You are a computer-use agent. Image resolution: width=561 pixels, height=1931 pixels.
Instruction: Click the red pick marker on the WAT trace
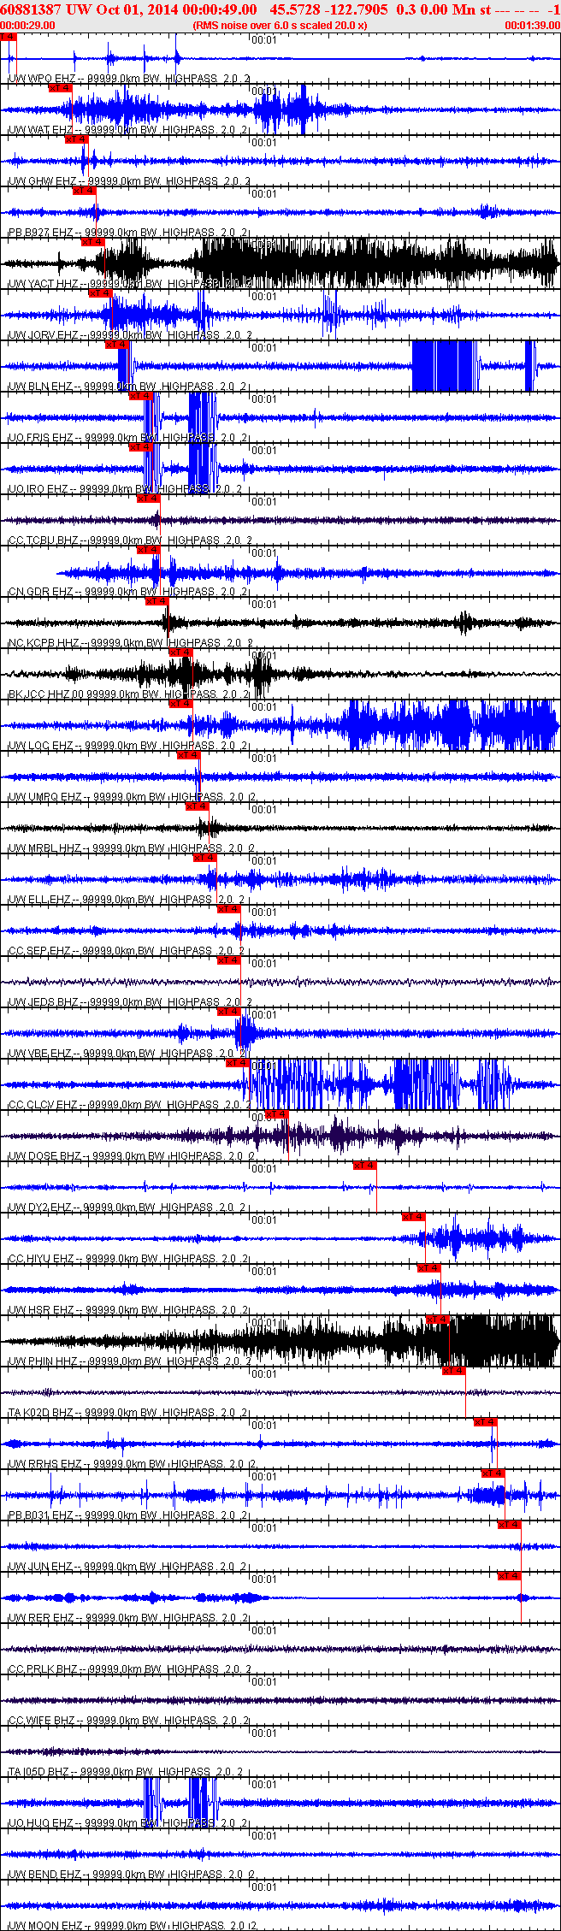tap(61, 87)
